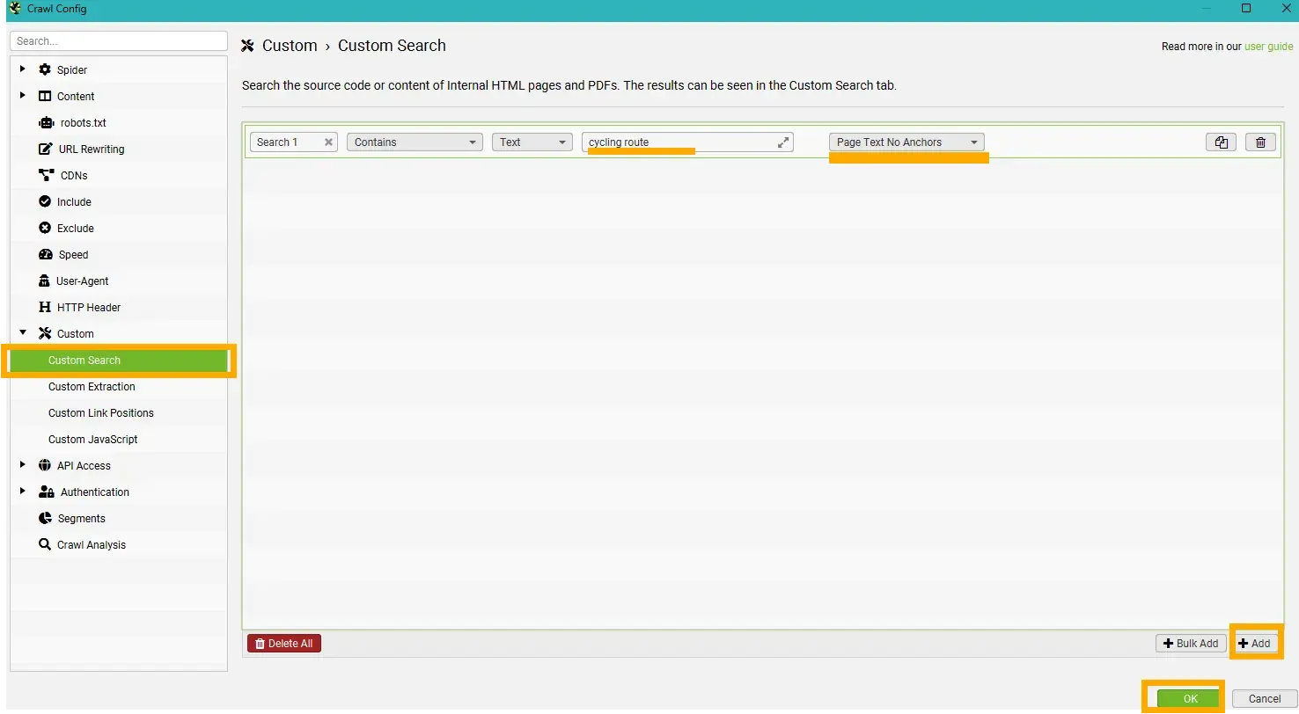
Task: Close the Search 1 tab
Action: [328, 142]
